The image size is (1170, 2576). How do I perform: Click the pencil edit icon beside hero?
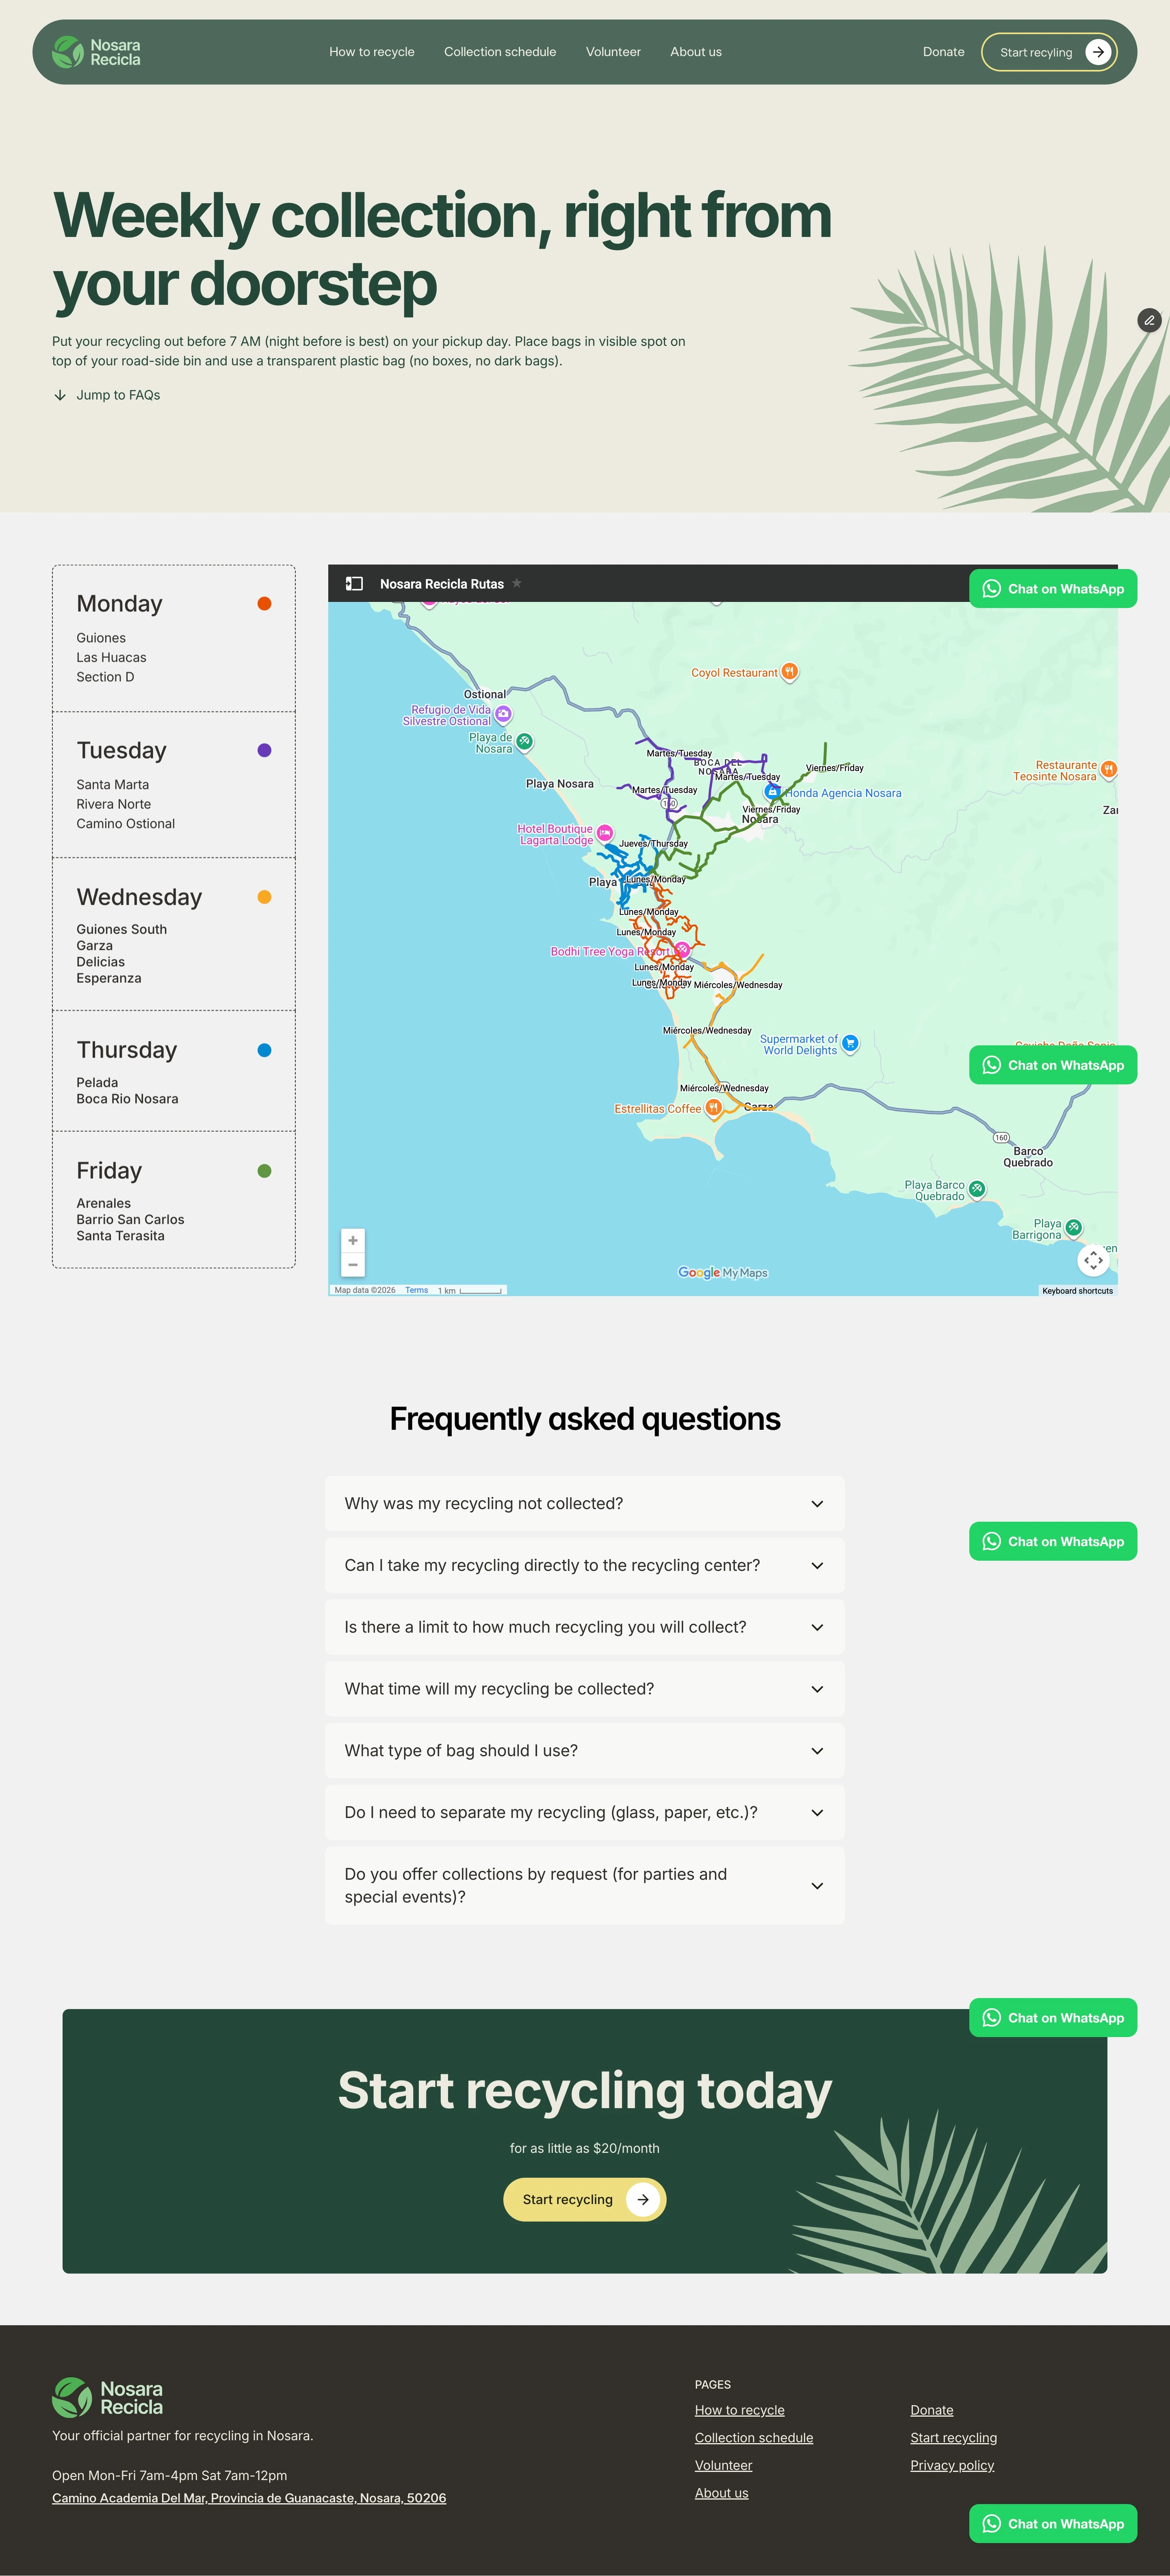(1149, 320)
